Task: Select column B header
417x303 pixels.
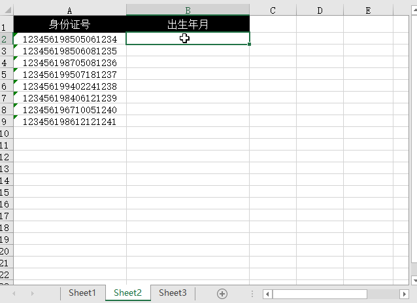Action: click(x=188, y=10)
